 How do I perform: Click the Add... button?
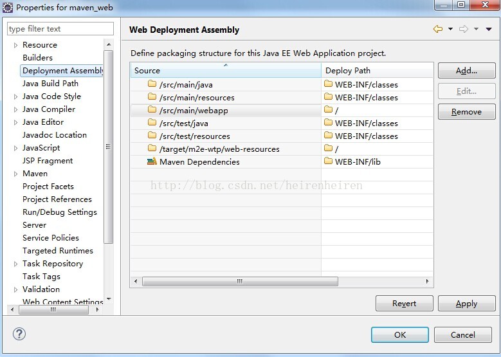click(x=466, y=71)
